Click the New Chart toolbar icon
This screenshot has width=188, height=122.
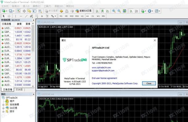3,11
